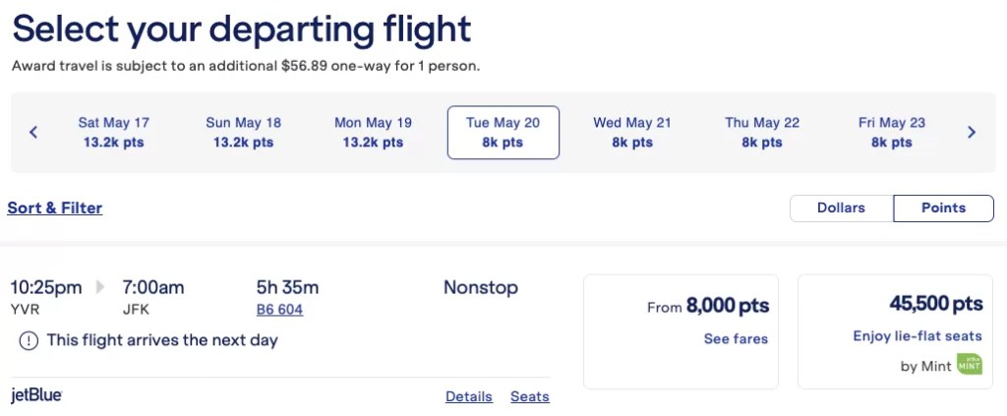Open Sort & Filter options
The width and height of the screenshot is (1007, 416).
click(55, 208)
